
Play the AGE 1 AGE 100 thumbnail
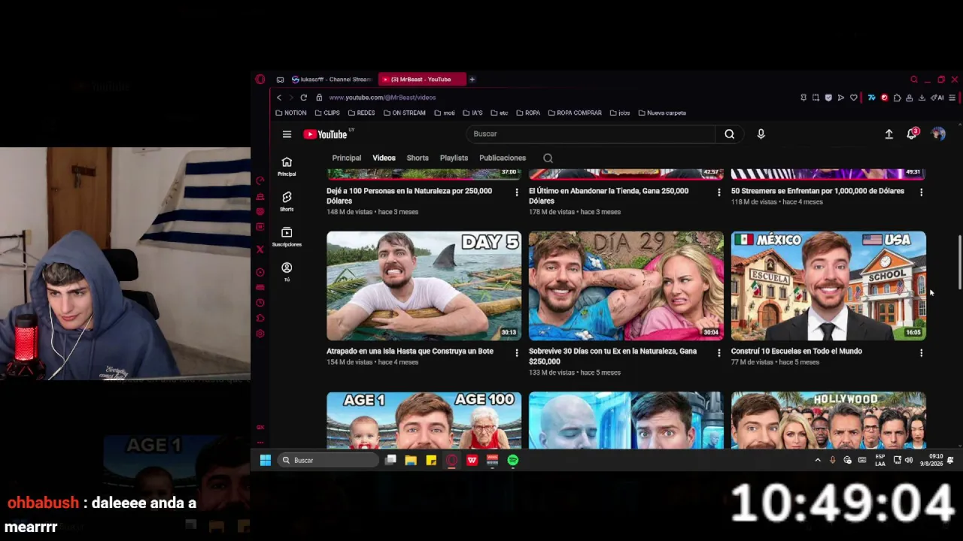pos(424,420)
